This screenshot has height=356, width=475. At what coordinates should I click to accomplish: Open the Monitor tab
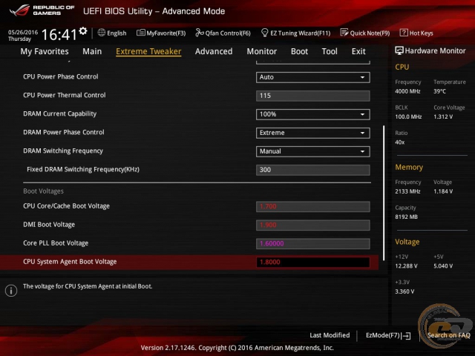pos(262,51)
